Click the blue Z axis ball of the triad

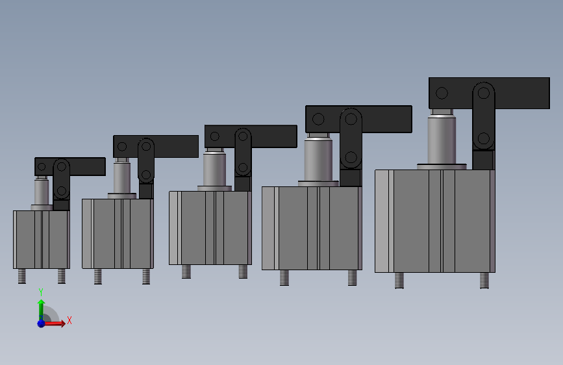[41, 323]
